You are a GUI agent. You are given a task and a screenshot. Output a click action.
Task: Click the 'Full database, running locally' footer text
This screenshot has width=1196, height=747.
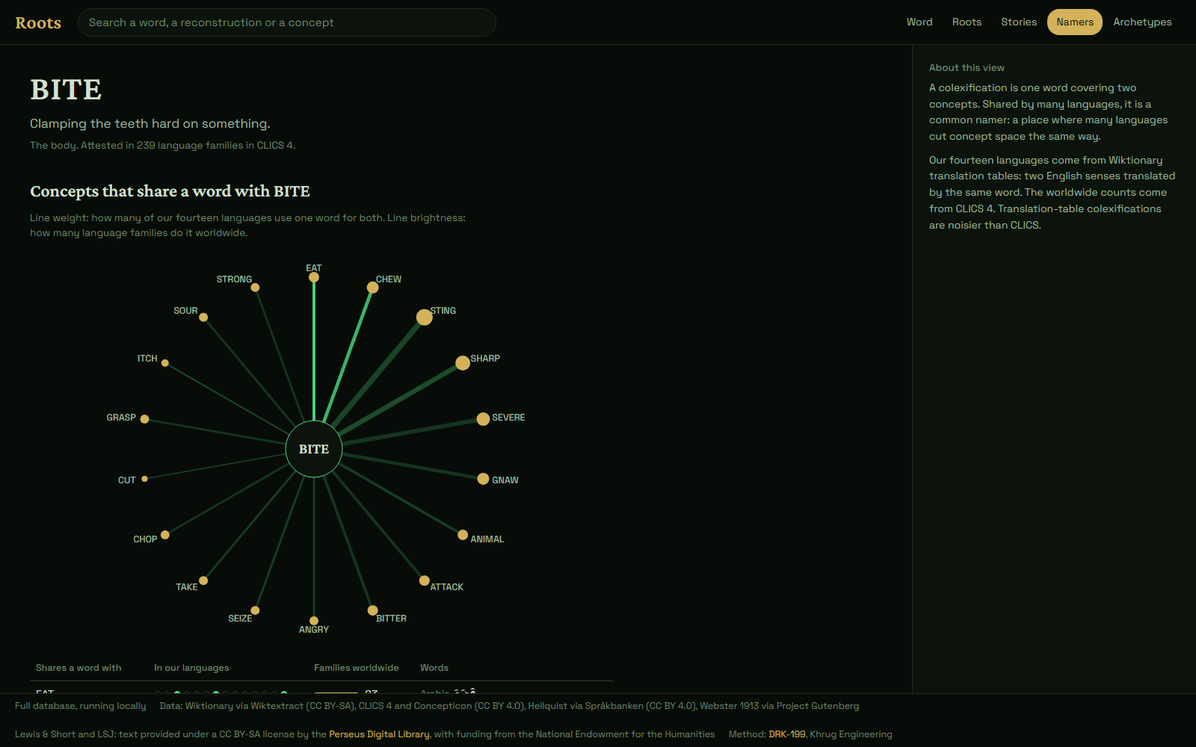point(81,706)
